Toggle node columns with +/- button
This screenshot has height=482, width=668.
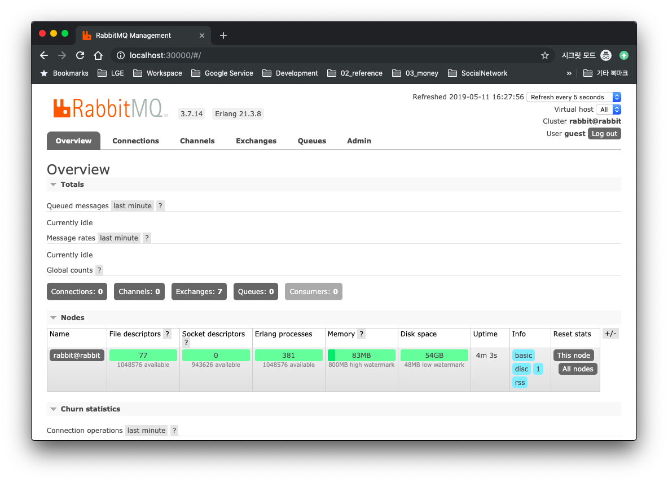click(x=610, y=334)
